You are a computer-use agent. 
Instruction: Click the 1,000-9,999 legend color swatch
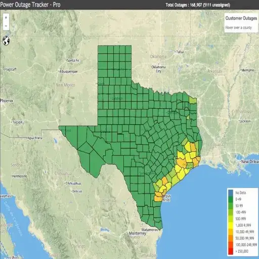pyautogui.click(x=231, y=225)
